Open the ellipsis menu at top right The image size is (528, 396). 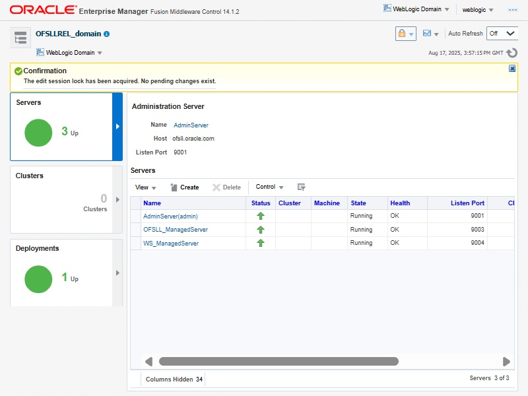click(x=512, y=10)
